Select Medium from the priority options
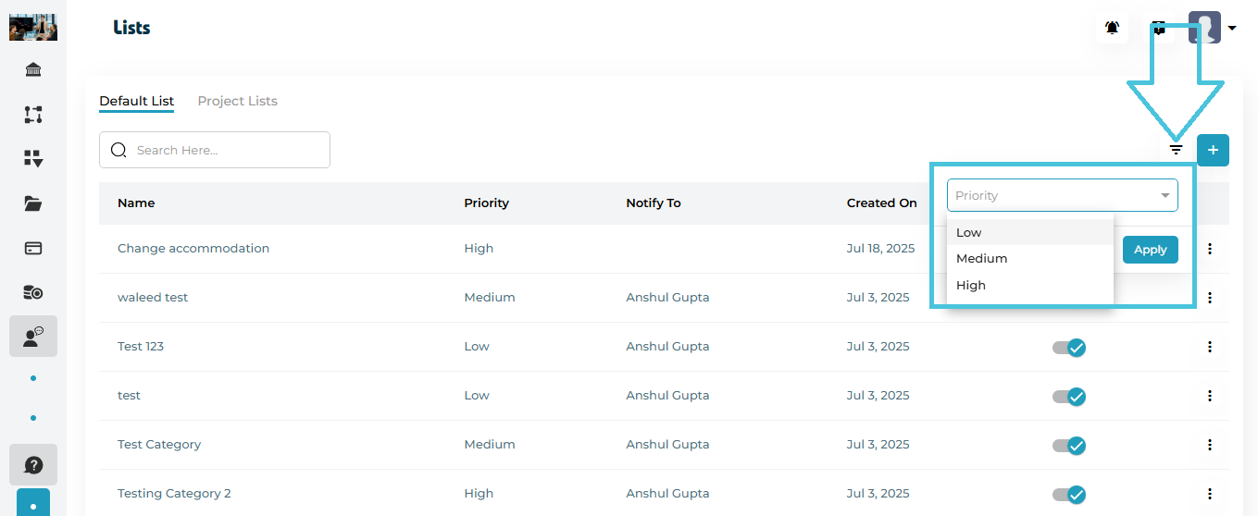 [981, 259]
